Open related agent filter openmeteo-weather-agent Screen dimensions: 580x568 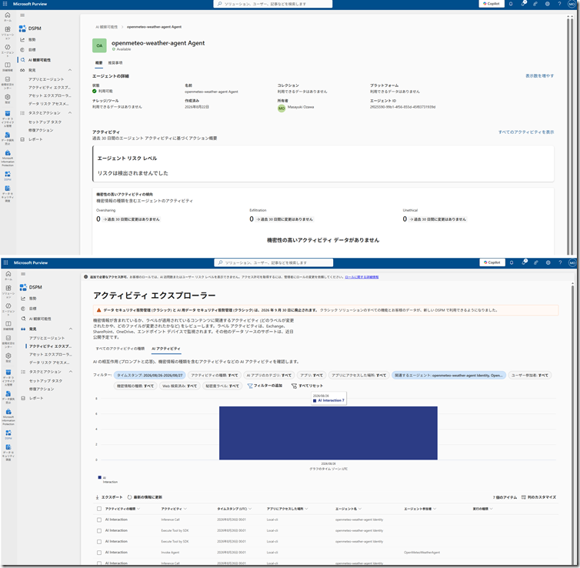tap(448, 375)
